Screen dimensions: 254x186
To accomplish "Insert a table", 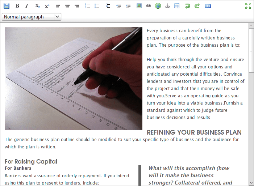I will (x=177, y=6).
